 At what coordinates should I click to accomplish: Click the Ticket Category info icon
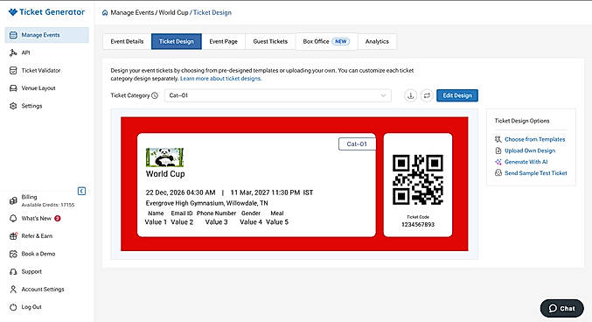155,95
